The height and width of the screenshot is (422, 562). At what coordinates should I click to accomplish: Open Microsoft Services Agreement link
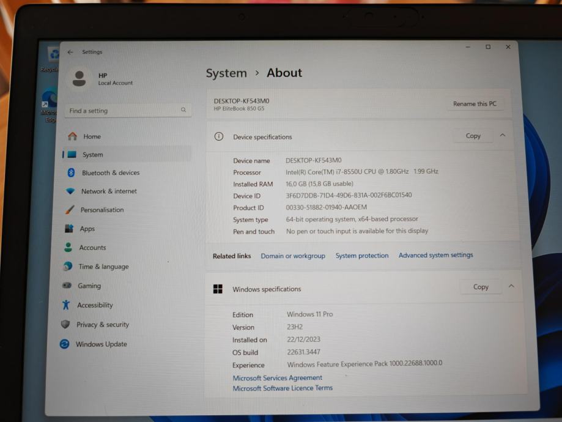(278, 378)
